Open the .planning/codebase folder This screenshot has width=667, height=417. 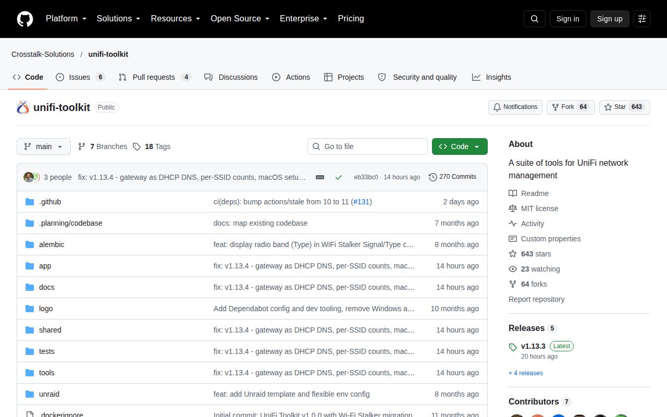[x=71, y=223]
